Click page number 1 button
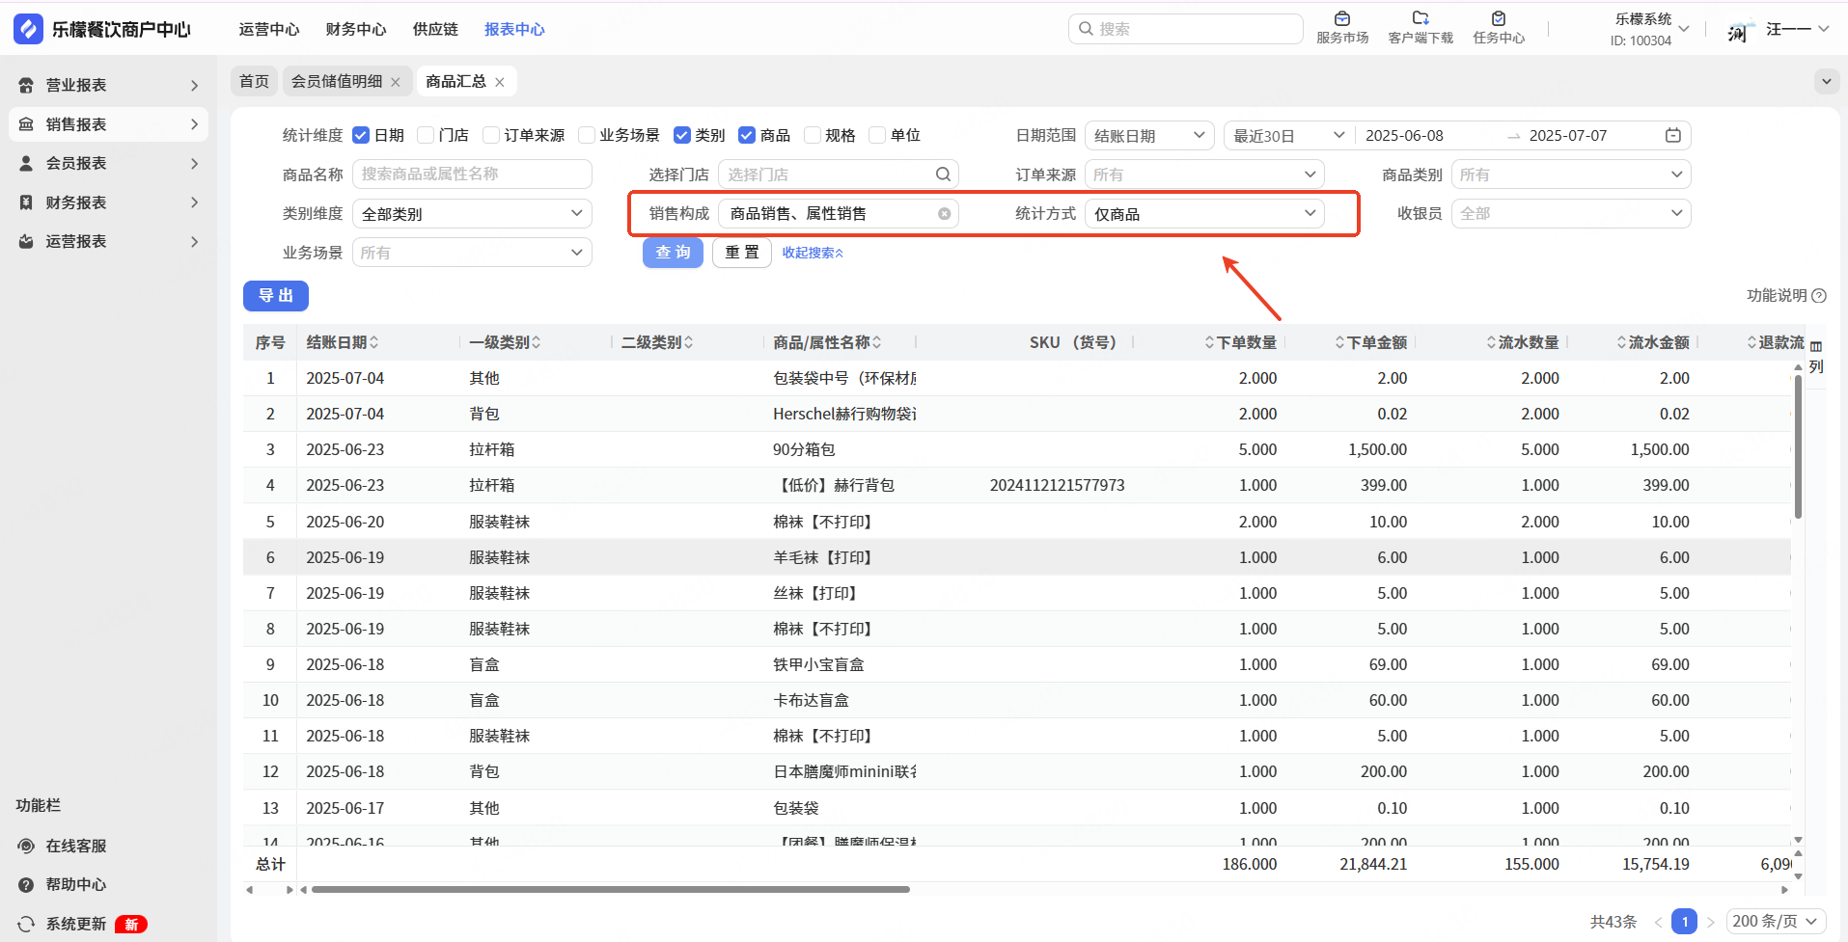 pyautogui.click(x=1684, y=922)
